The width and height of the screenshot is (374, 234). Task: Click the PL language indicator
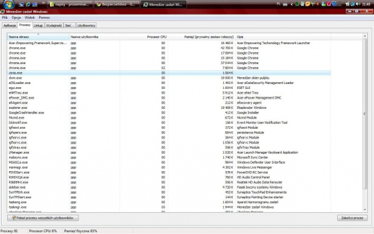(x=278, y=4)
